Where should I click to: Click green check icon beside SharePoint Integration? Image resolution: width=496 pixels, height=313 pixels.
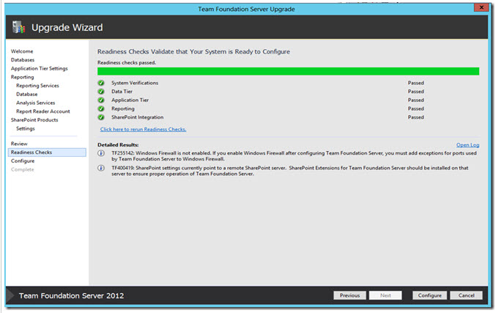click(x=101, y=117)
